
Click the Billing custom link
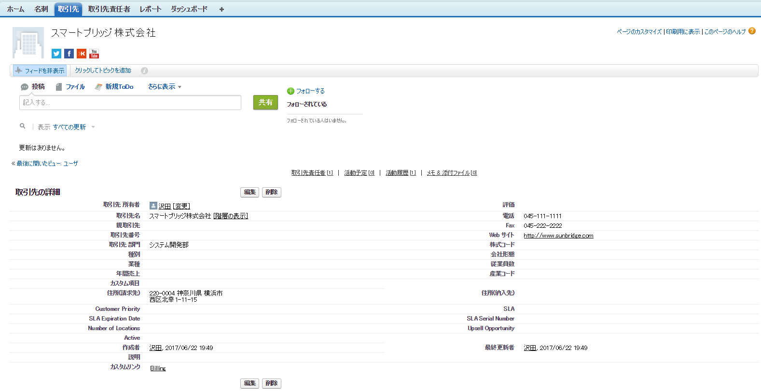[x=158, y=368]
